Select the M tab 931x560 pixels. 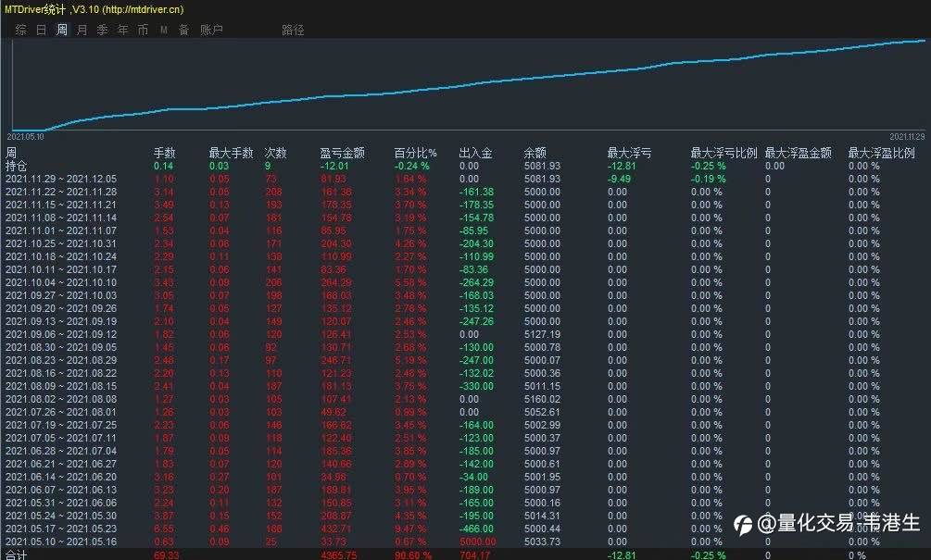[163, 30]
